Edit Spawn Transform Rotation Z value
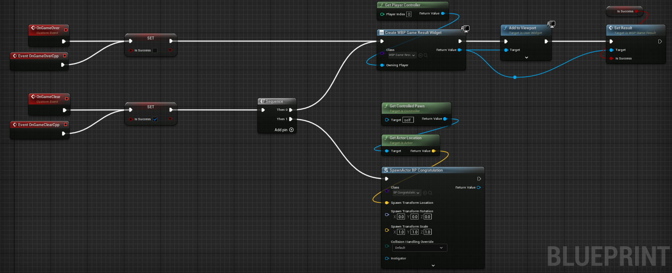The image size is (672, 273). (427, 217)
